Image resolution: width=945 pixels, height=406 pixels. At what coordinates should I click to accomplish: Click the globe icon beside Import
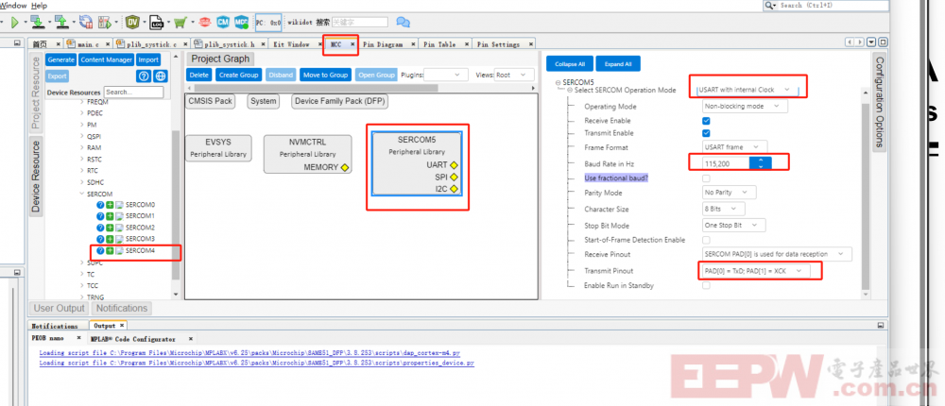coord(160,76)
